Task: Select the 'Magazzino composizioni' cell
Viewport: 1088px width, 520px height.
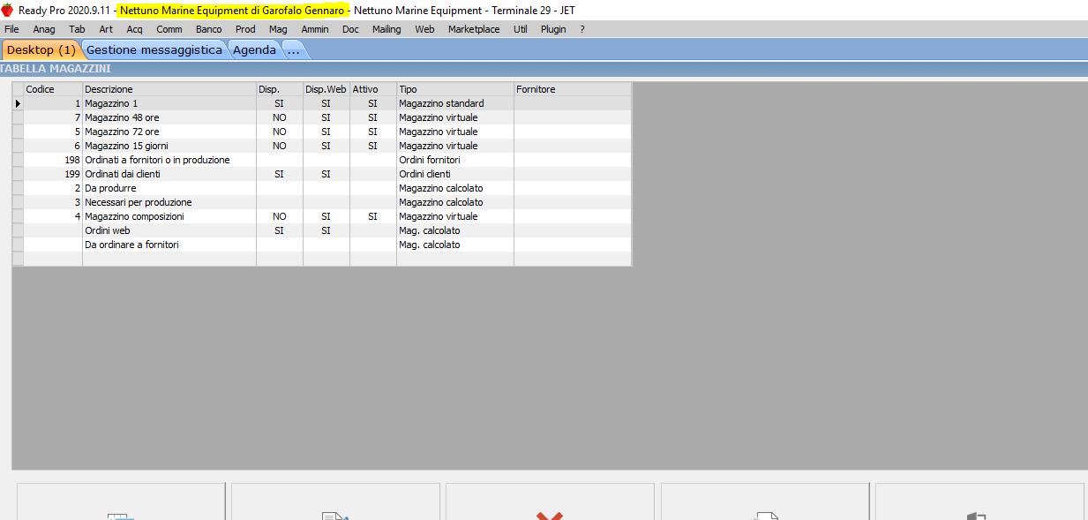Action: pyautogui.click(x=169, y=216)
